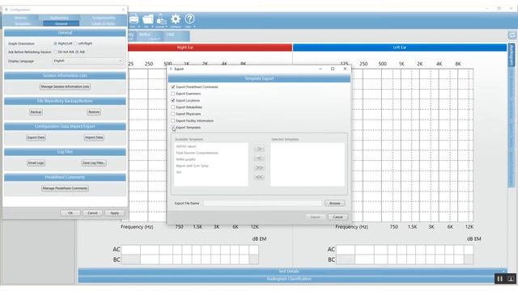Screen dimensions: 518x291
Task: Expand the Test Details section
Action: click(288, 272)
